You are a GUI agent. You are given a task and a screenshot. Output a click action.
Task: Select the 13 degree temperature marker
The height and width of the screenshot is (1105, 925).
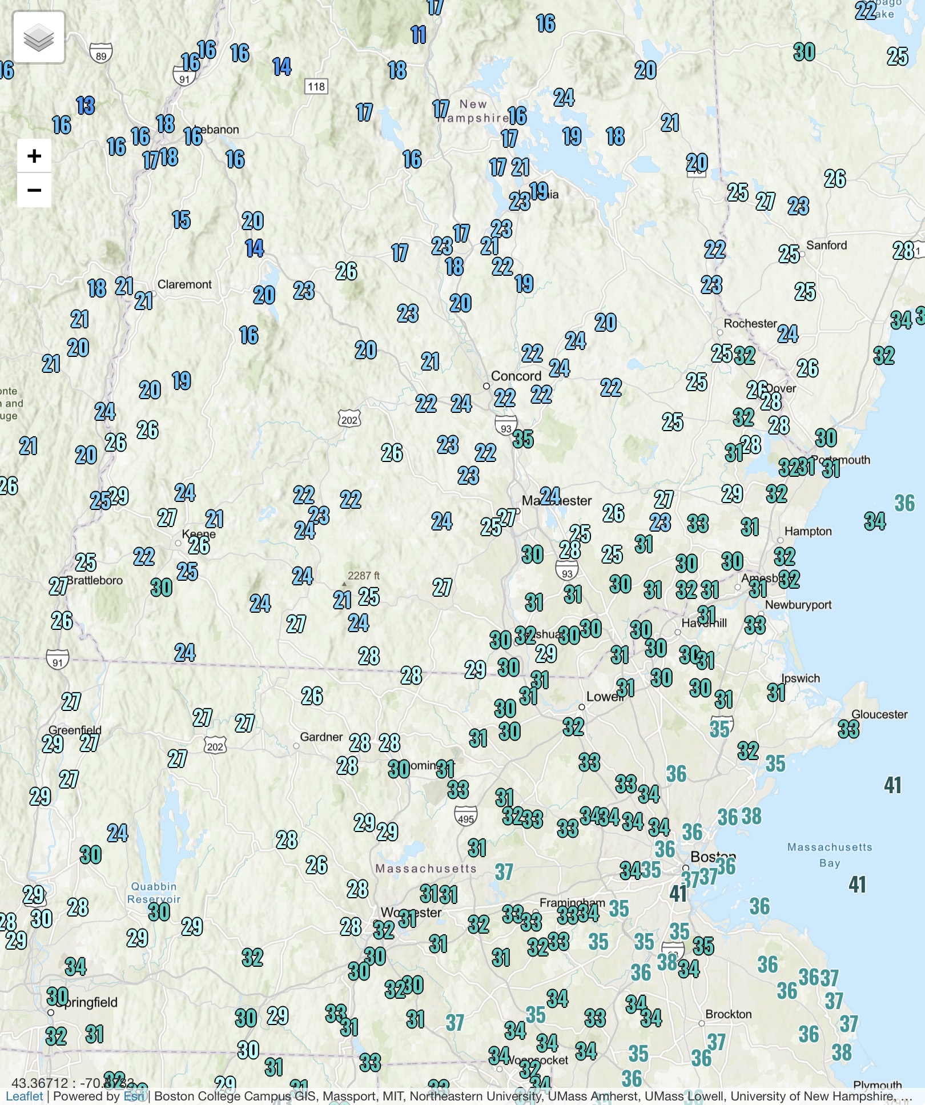coord(86,106)
